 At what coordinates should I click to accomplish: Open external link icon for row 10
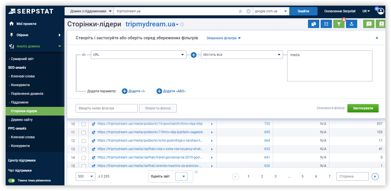(94, 124)
